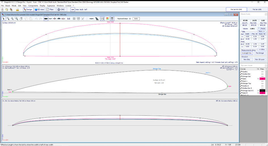Viewport: 268px width, 146px height.
Task: Click the solid board outline view icon
Action: pos(46,19)
